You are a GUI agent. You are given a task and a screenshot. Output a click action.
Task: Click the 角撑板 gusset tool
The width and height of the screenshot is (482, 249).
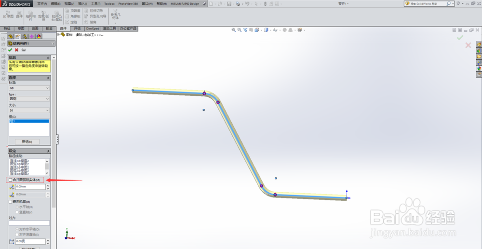[x=73, y=16]
